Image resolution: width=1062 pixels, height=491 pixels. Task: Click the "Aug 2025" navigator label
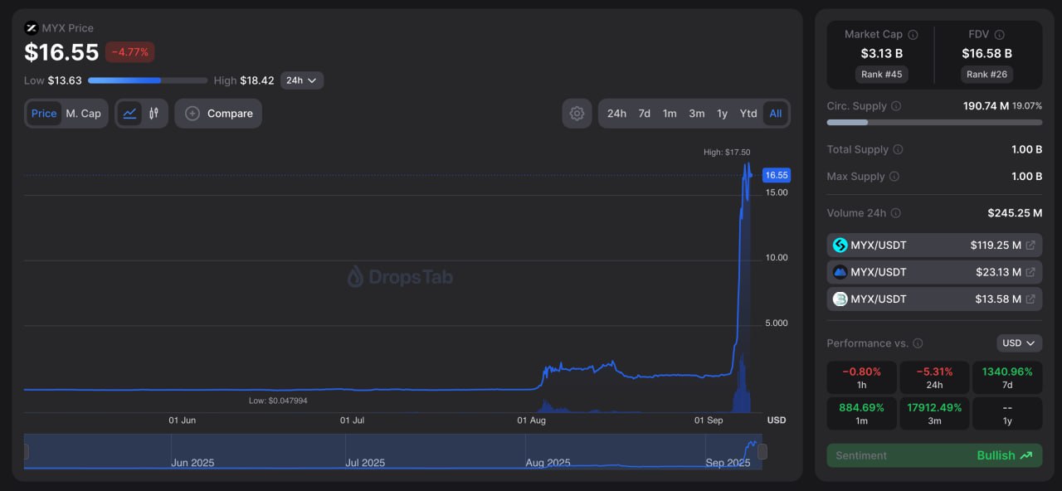548,463
